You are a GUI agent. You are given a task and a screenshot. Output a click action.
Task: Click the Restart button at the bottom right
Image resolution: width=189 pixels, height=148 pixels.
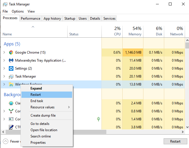[175, 141]
